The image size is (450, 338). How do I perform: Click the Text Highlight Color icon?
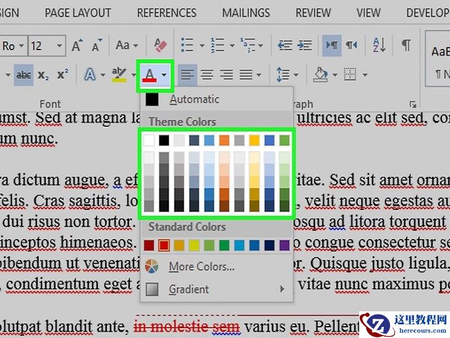[119, 75]
